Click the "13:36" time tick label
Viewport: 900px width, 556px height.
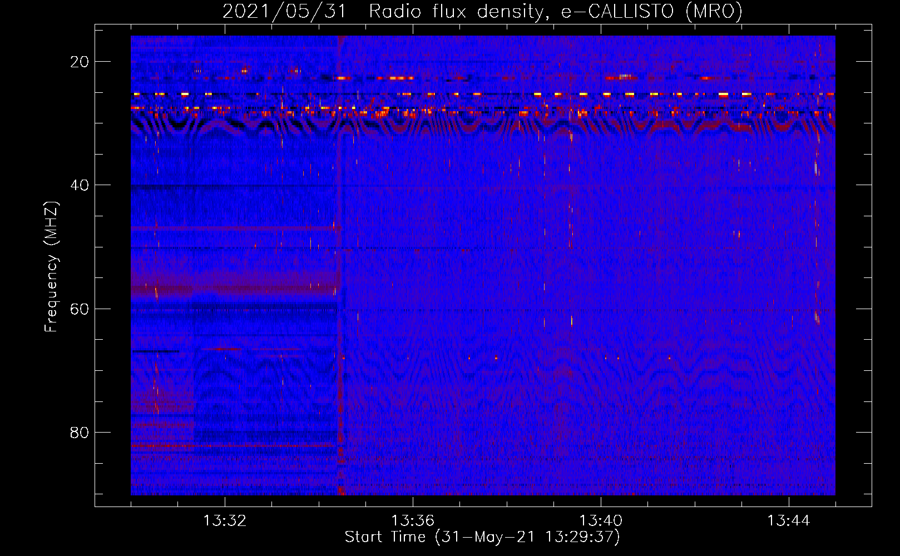[413, 521]
